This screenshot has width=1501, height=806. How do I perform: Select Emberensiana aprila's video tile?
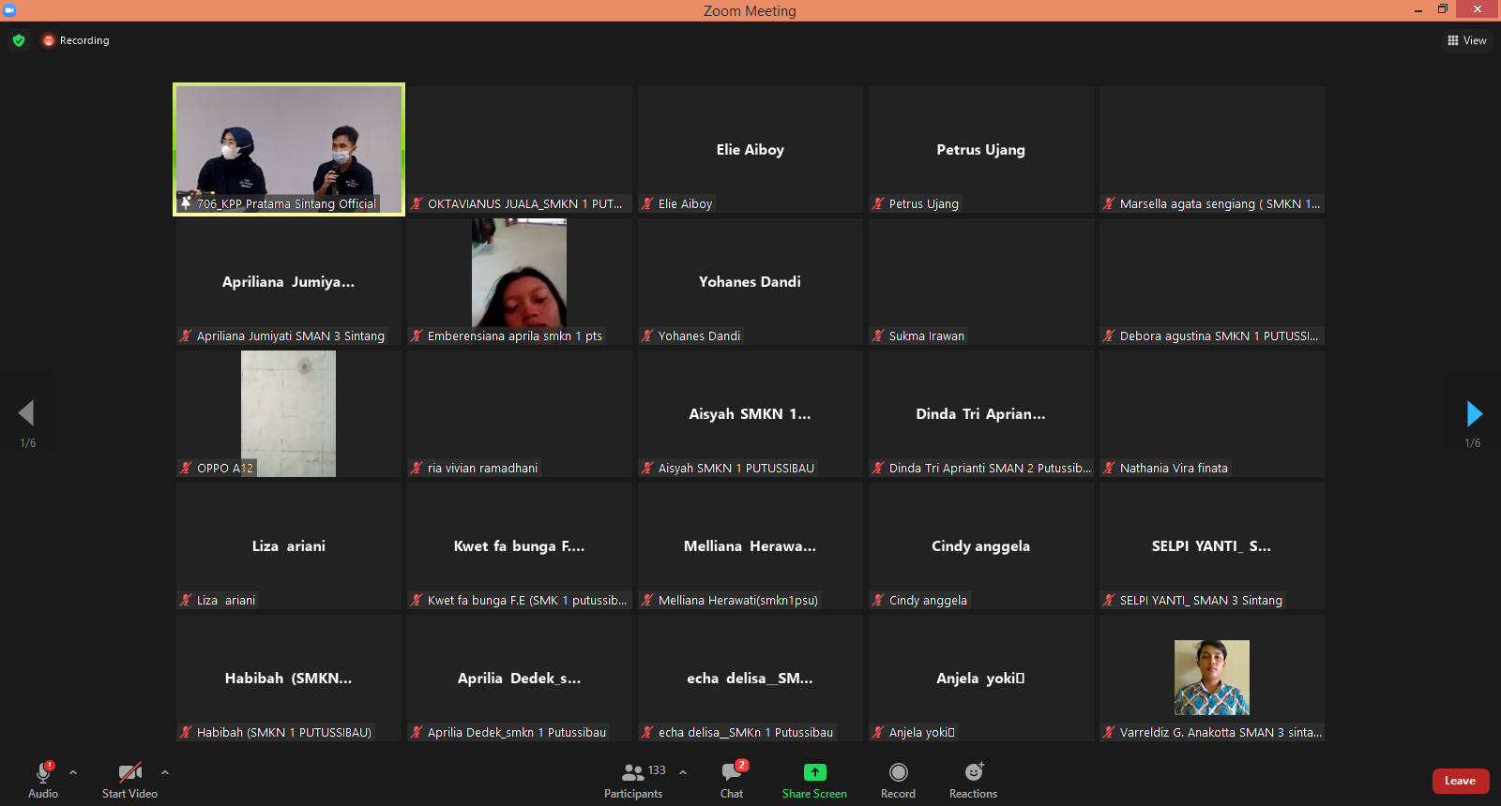click(519, 281)
